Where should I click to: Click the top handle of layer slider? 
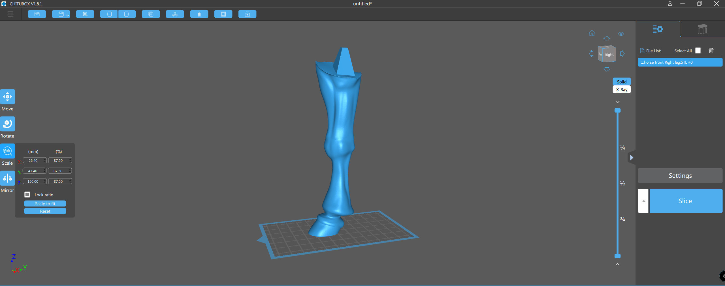(618, 111)
